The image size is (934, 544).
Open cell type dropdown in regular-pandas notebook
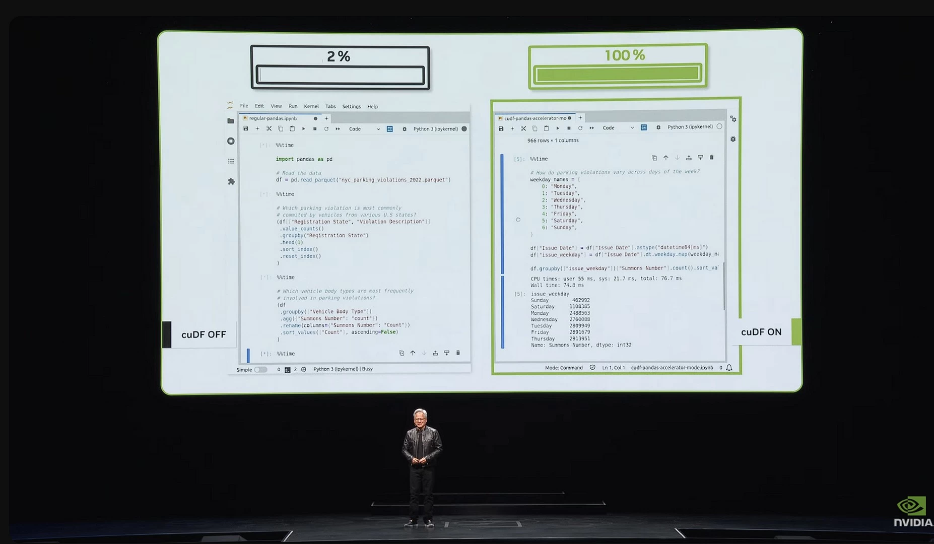[x=364, y=129]
